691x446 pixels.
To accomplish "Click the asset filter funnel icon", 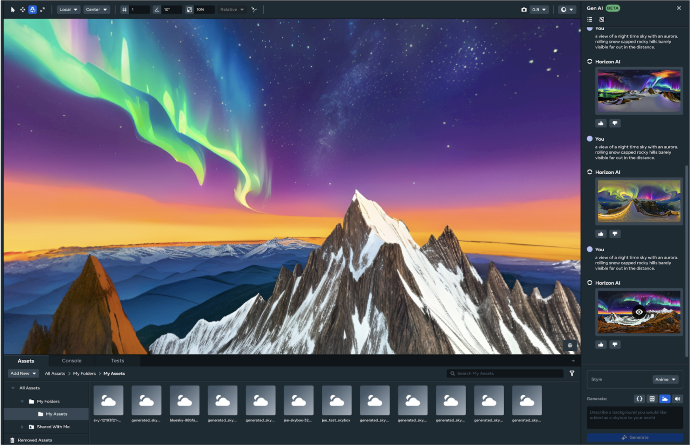I will coord(572,374).
